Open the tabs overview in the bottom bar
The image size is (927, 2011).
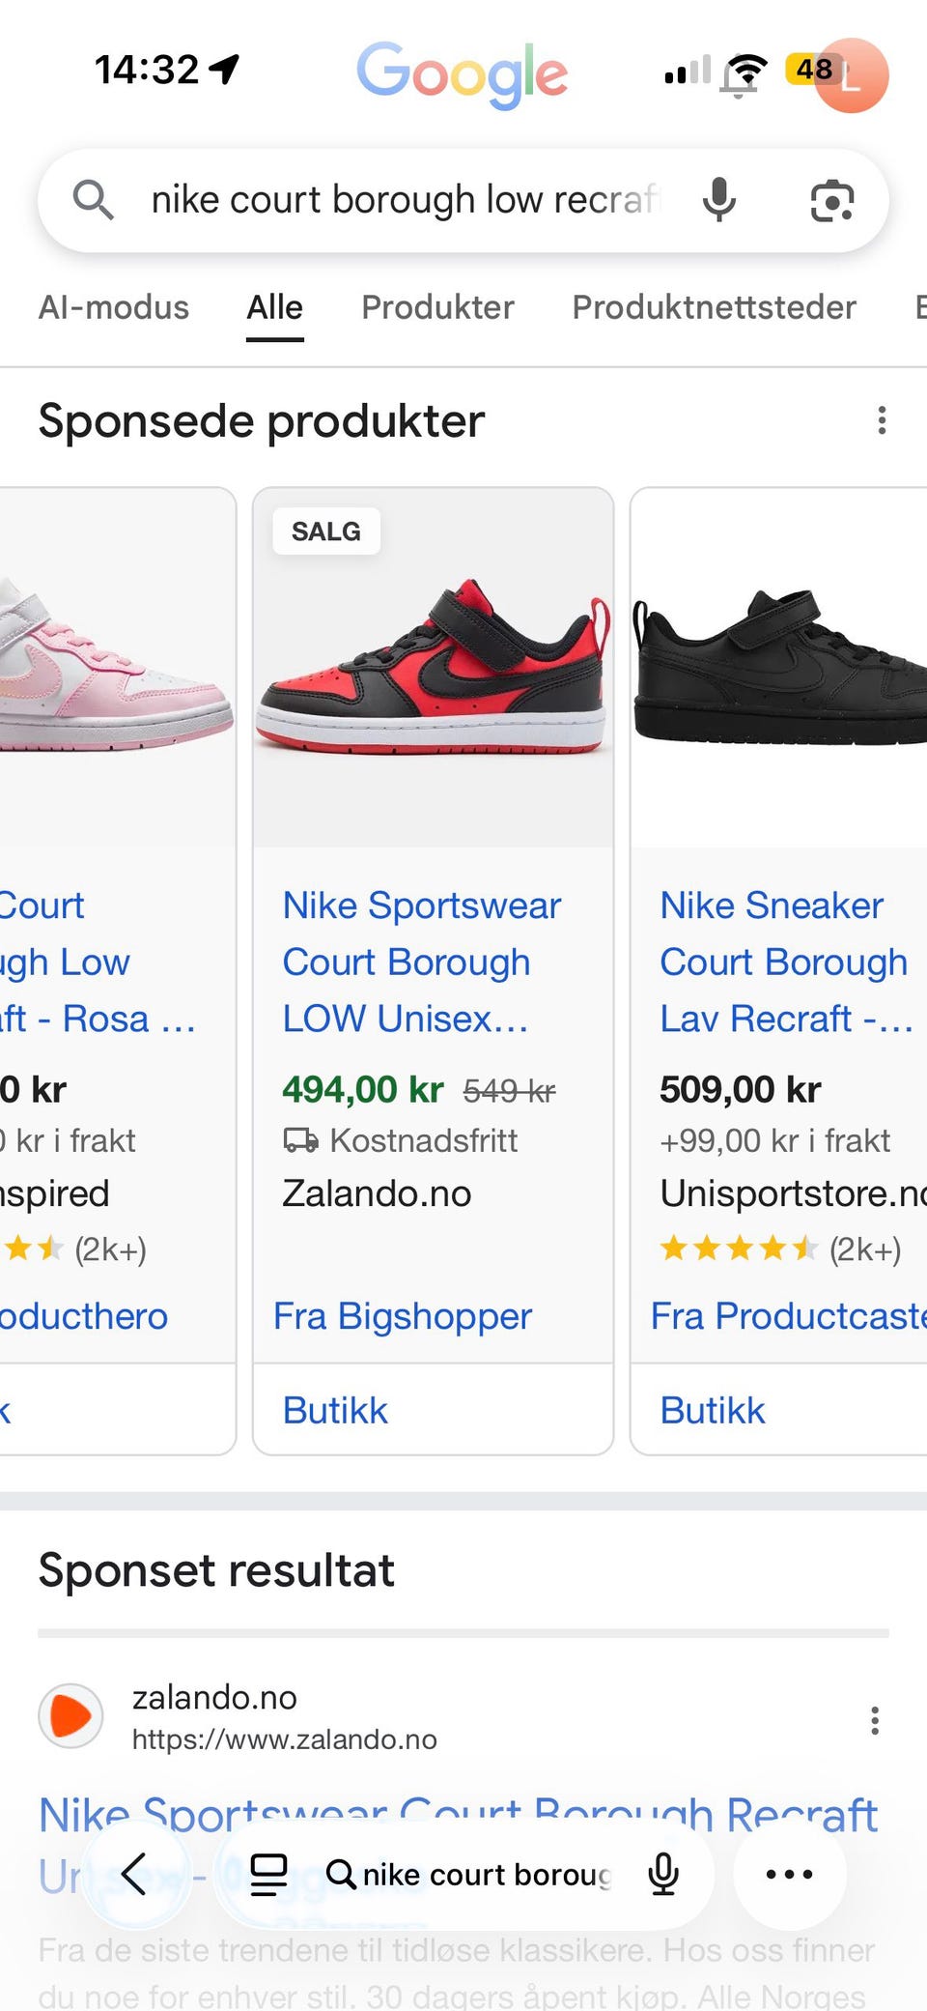pos(268,1875)
